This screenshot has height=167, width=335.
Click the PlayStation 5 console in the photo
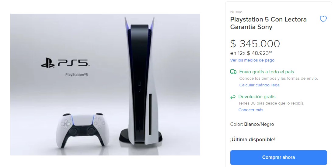point(141,81)
